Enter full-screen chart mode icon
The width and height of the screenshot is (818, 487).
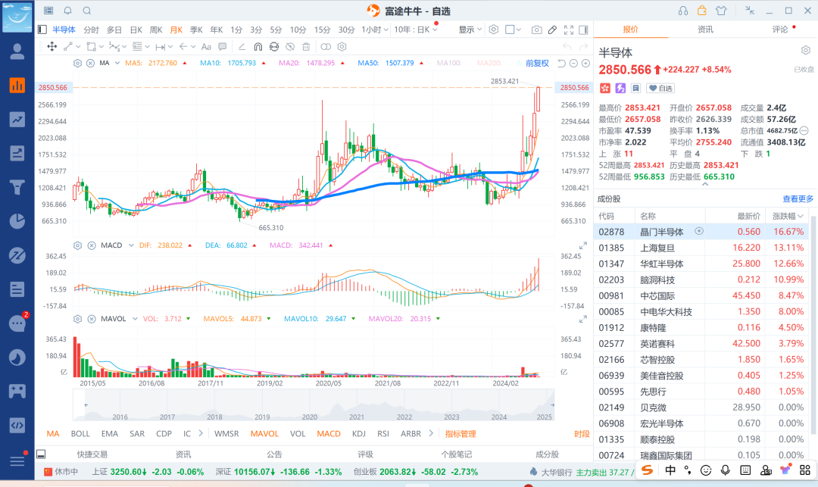569,30
